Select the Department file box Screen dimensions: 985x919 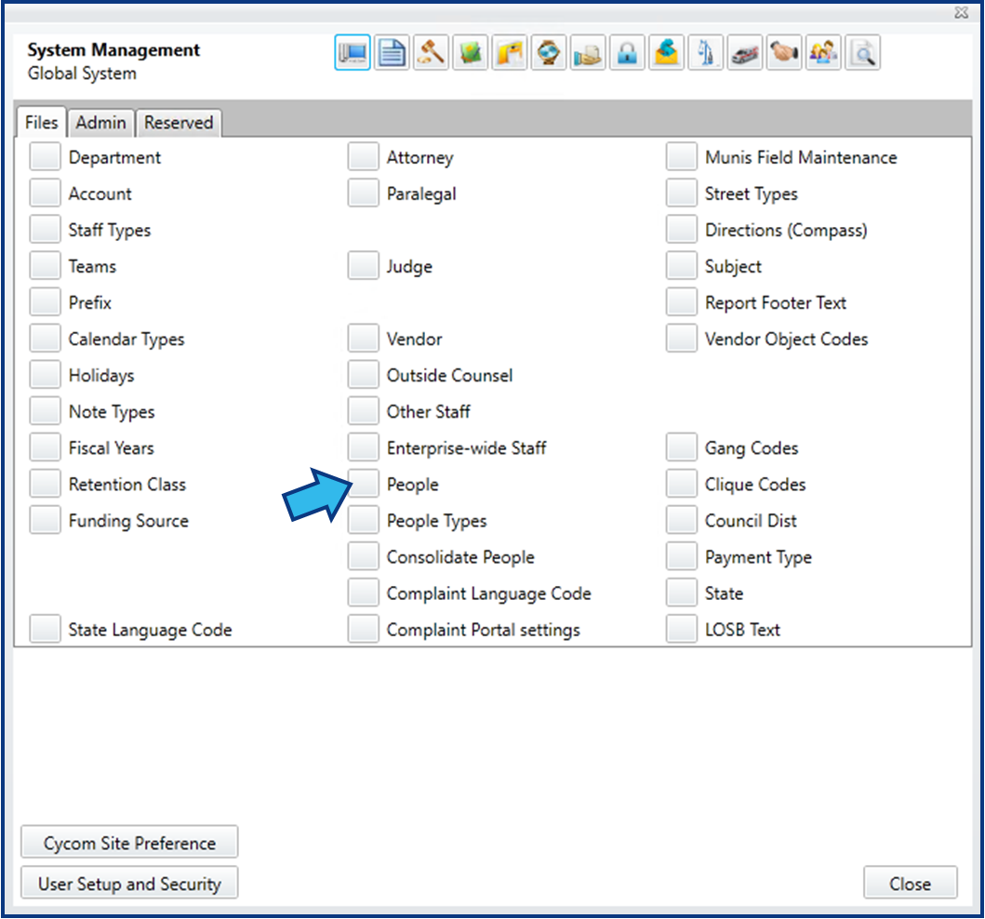[46, 156]
